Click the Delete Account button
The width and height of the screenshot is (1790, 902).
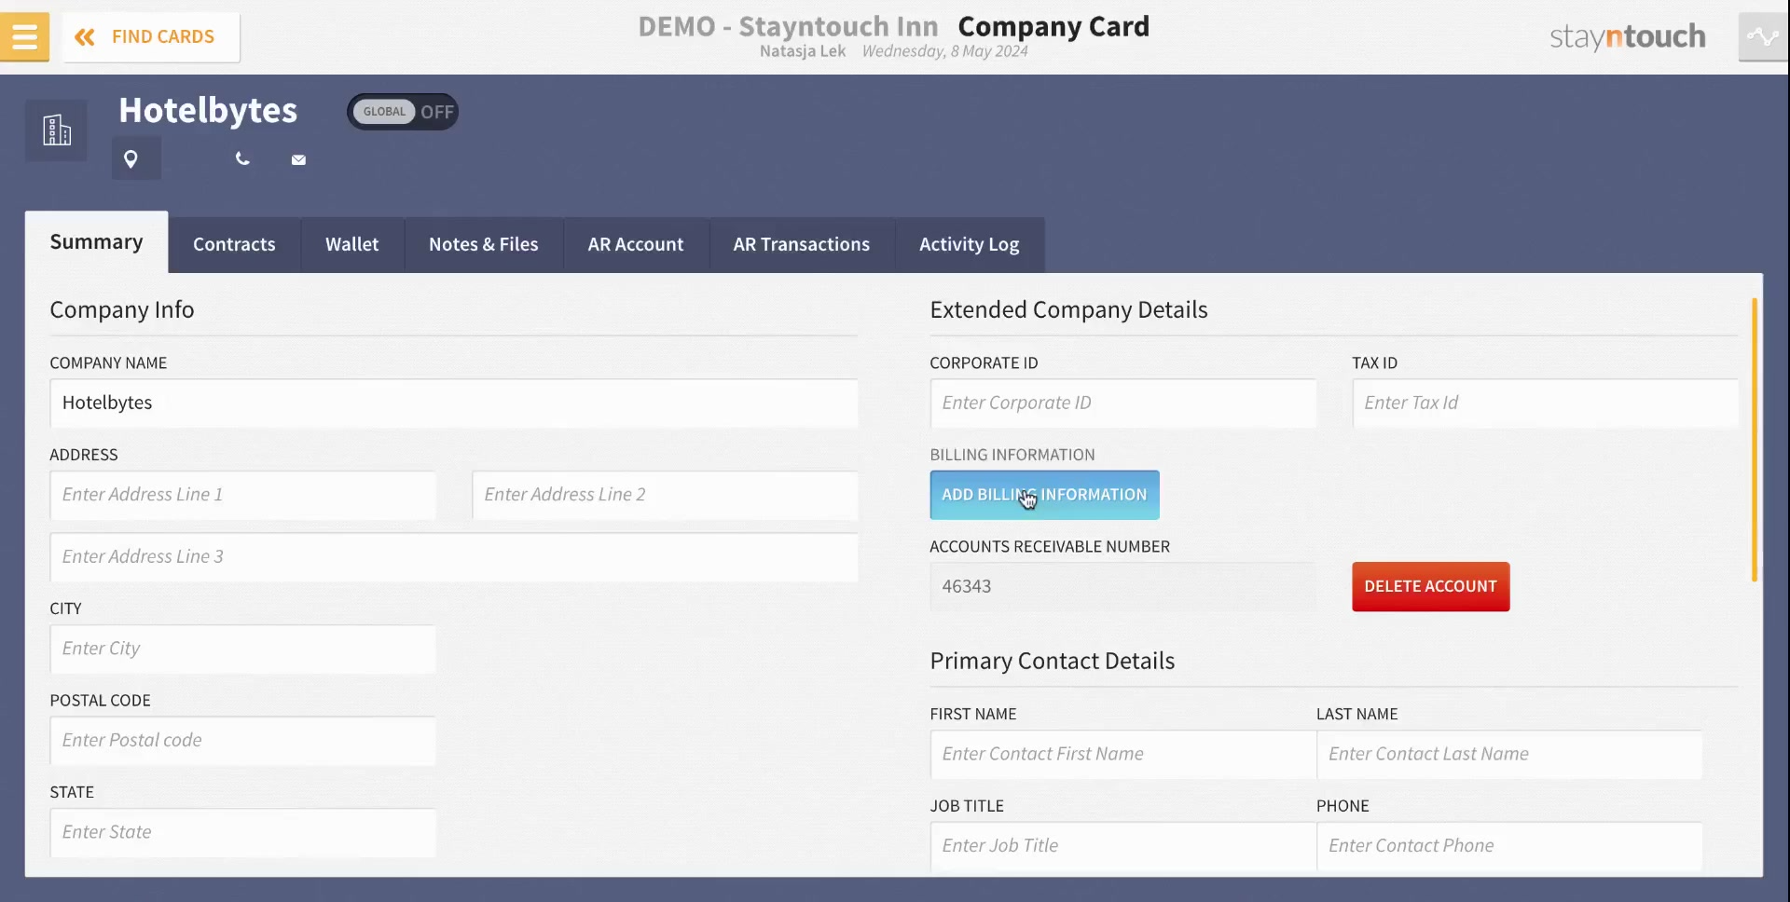click(x=1431, y=587)
